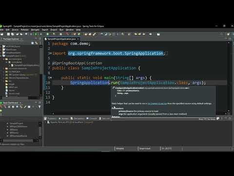Select the SampleProjectApplication.java editor tab
Viewport: 234px width, 176px height.
(x=61, y=39)
